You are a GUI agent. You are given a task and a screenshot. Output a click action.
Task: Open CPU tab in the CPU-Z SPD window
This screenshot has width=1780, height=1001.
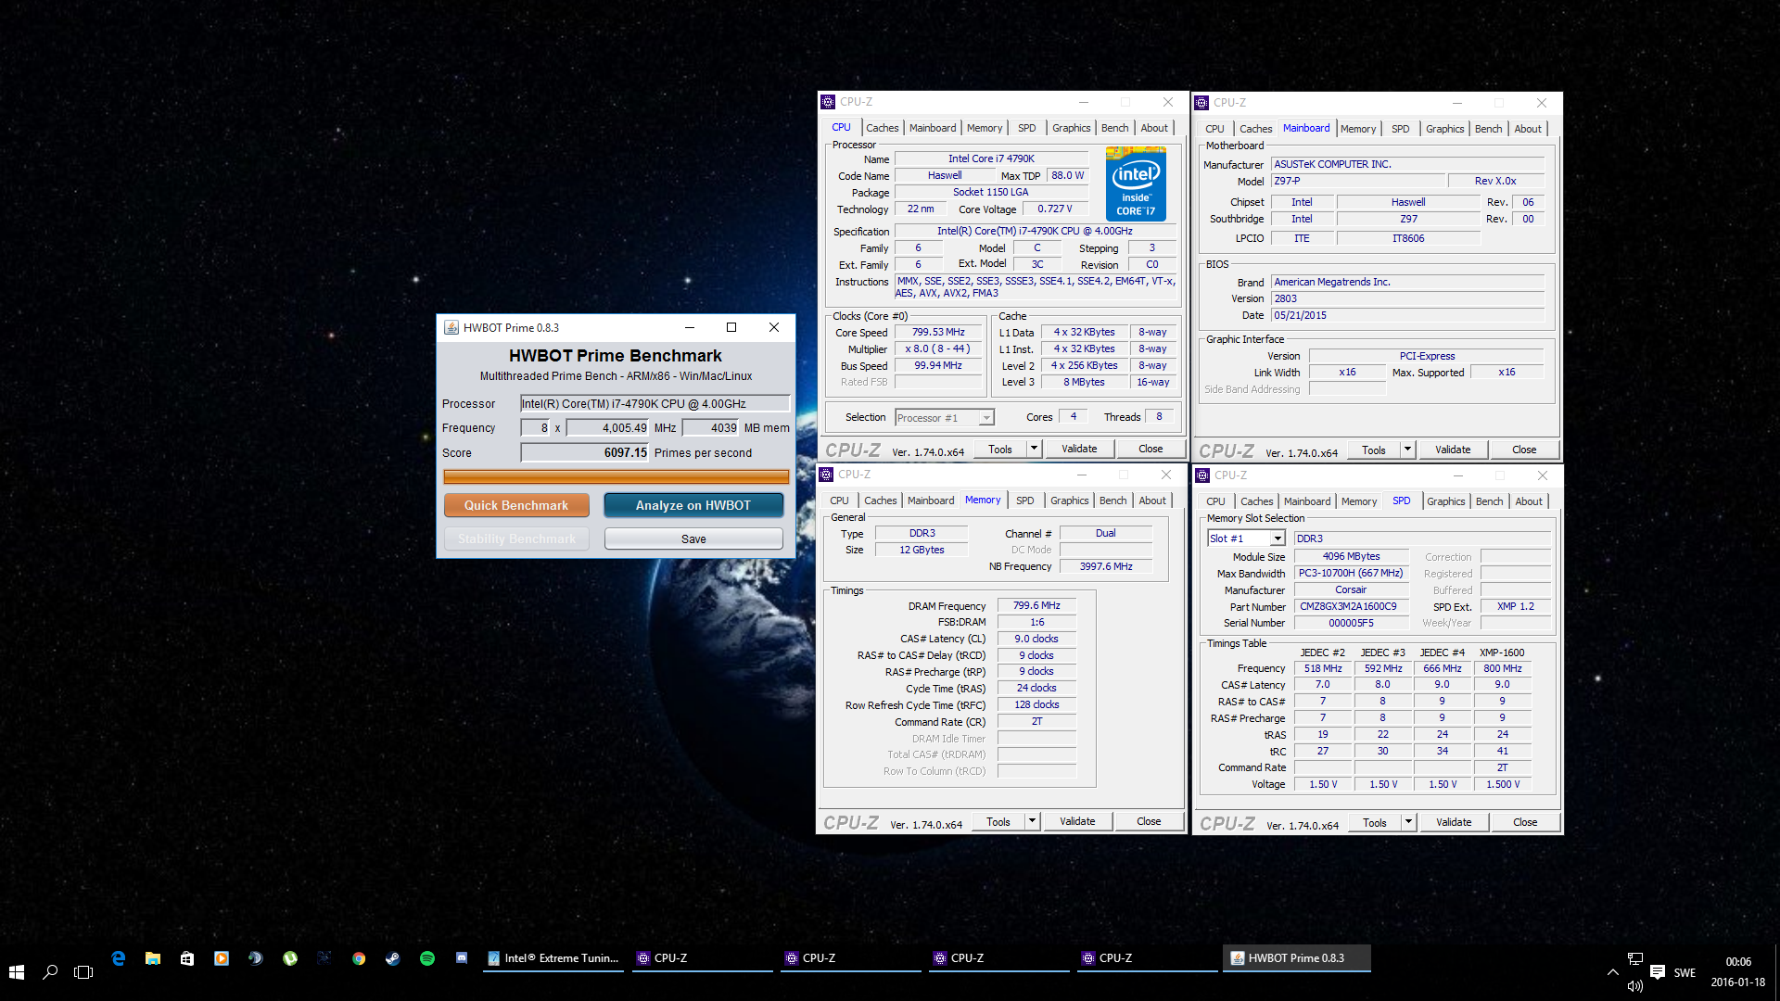1215,501
